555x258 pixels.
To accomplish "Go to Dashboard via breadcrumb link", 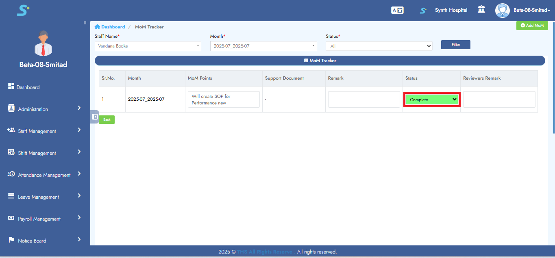I will (x=113, y=27).
